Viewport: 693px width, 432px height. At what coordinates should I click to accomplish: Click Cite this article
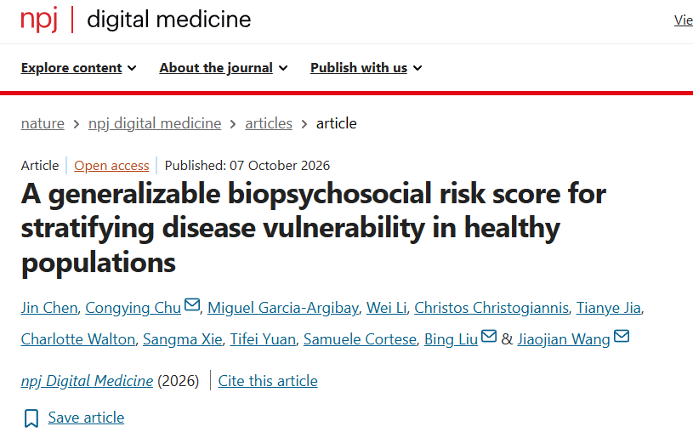(268, 381)
